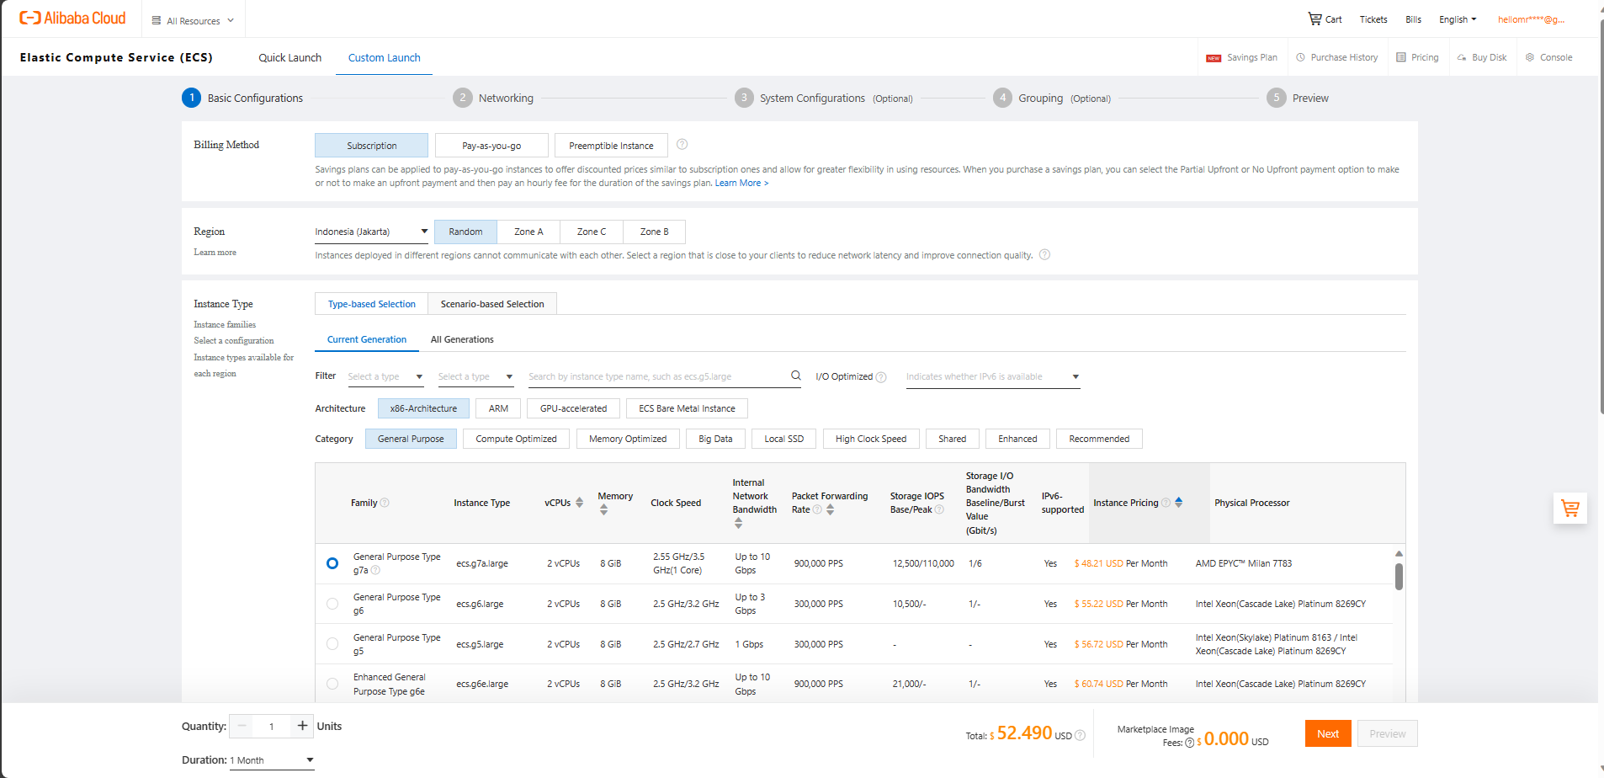Click help icon next to g7a family
This screenshot has height=778, width=1604.
click(375, 570)
